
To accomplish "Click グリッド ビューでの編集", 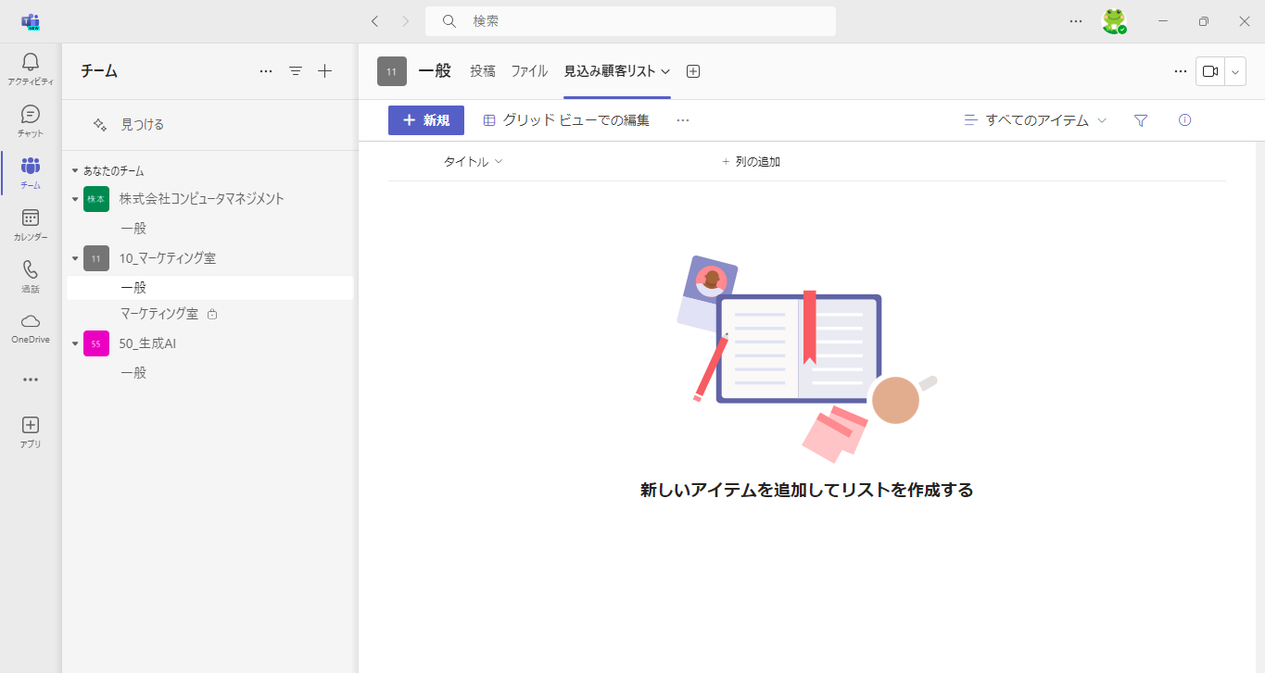I will pos(566,120).
